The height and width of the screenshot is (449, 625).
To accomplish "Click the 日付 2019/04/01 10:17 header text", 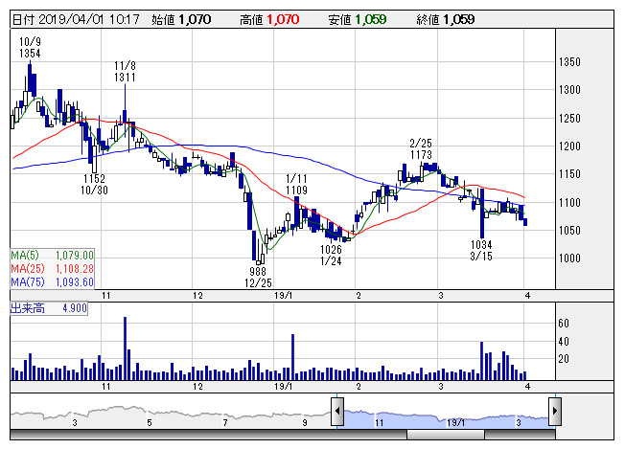I will (76, 19).
